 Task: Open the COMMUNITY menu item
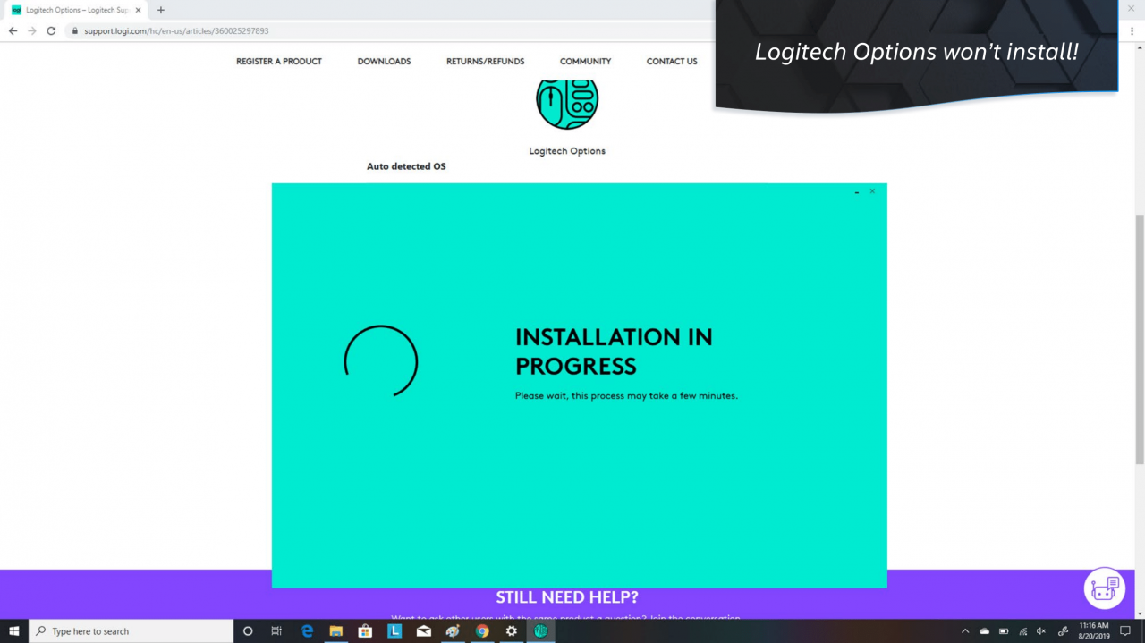pos(585,62)
